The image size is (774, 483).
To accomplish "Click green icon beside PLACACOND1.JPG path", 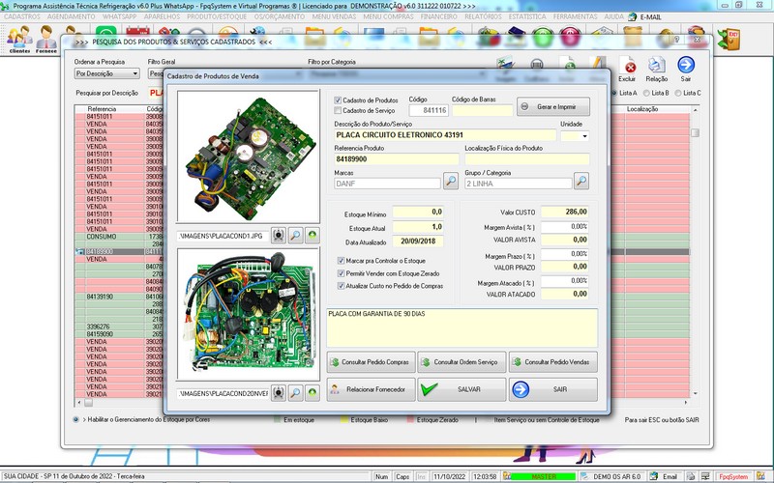I will (x=313, y=235).
